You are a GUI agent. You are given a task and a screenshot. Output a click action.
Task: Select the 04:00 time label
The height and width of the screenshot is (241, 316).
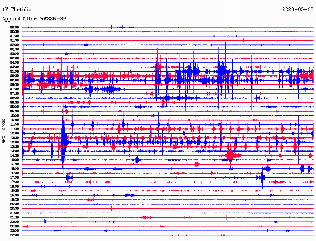[x=15, y=63]
